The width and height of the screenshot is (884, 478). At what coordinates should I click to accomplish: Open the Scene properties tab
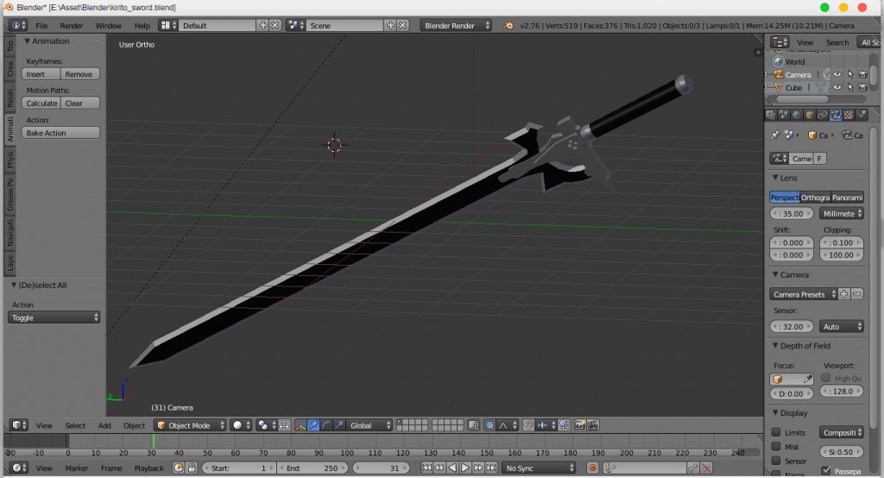[784, 115]
